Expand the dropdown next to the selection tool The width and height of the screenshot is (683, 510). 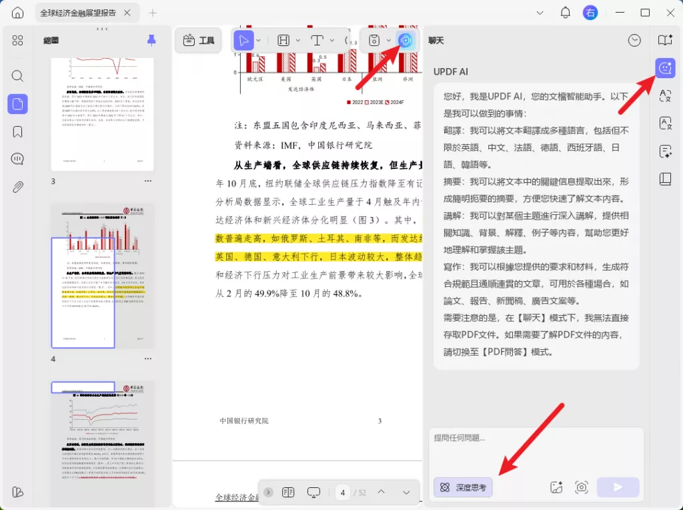(x=257, y=40)
